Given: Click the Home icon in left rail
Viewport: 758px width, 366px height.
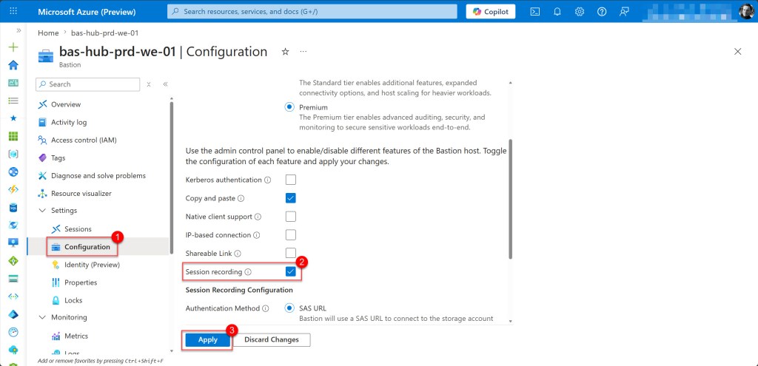Looking at the screenshot, I should 13,65.
